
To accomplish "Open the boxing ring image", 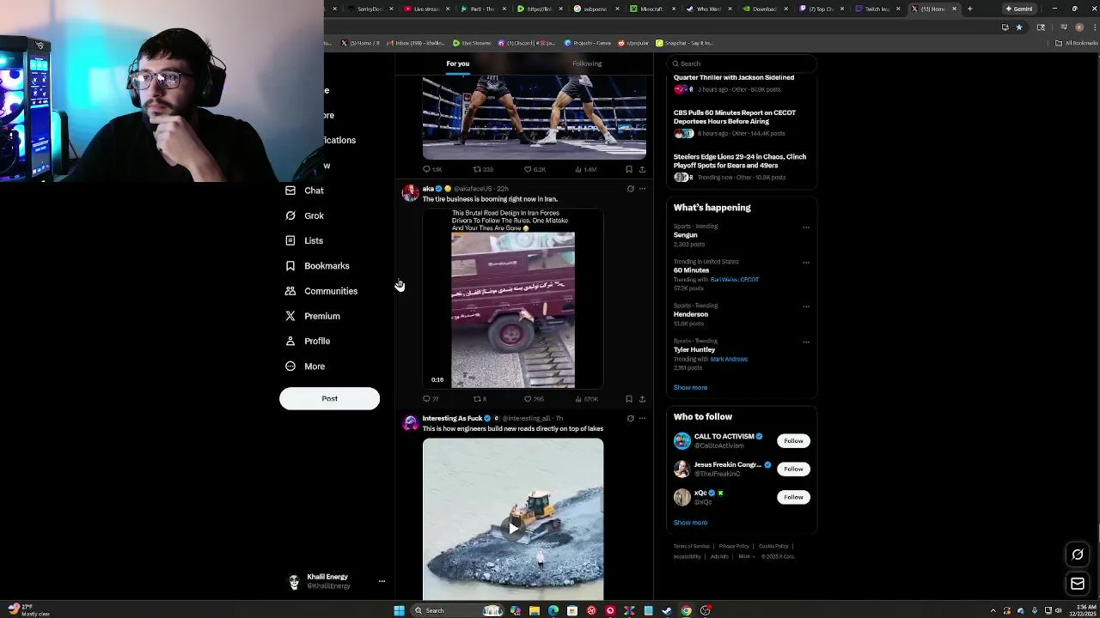I will (534, 117).
